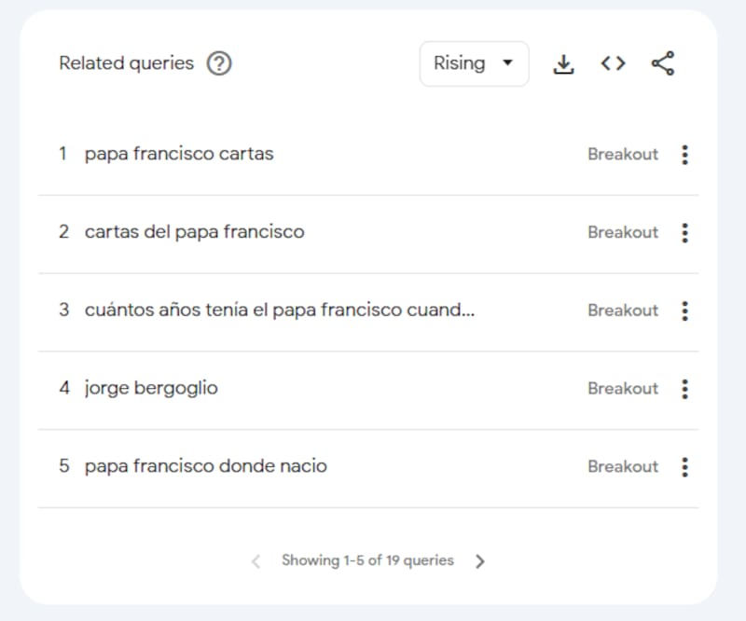Screen dimensions: 746x621
Task: Select the query "papa francisco cartas"
Action: (x=179, y=154)
